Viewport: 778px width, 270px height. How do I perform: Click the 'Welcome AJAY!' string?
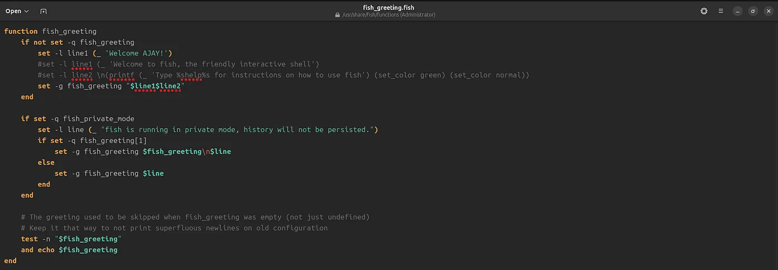[137, 53]
